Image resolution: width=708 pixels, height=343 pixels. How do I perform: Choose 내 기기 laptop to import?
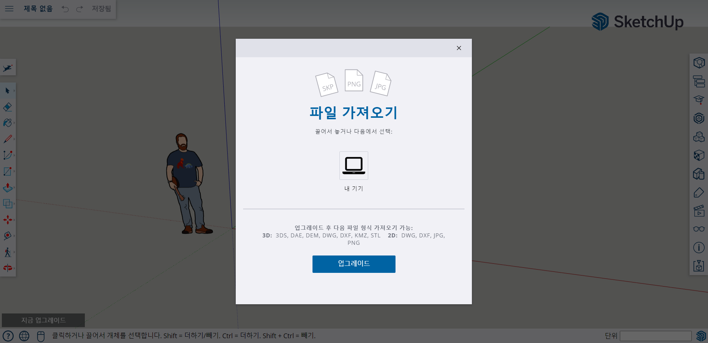pos(353,166)
